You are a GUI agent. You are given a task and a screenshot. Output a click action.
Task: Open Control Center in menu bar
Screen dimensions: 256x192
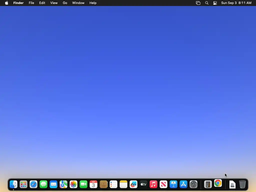tap(215, 3)
